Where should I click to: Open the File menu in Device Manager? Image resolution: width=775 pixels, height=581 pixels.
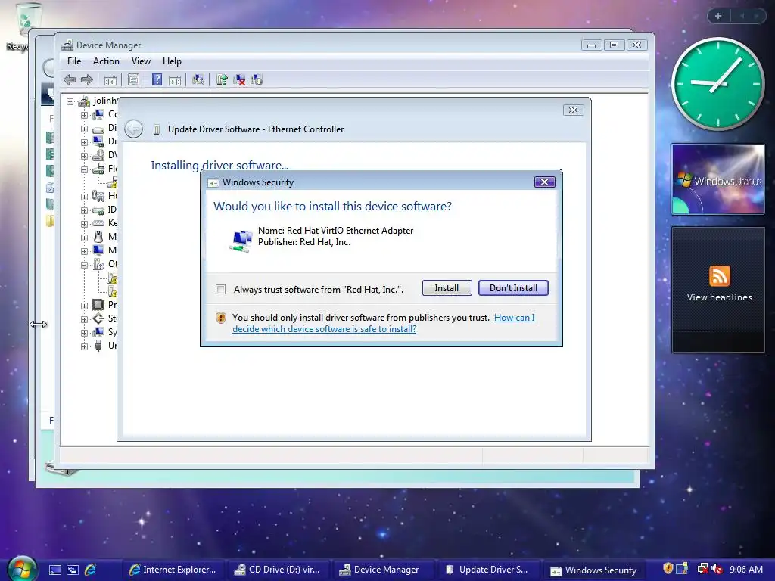point(74,61)
